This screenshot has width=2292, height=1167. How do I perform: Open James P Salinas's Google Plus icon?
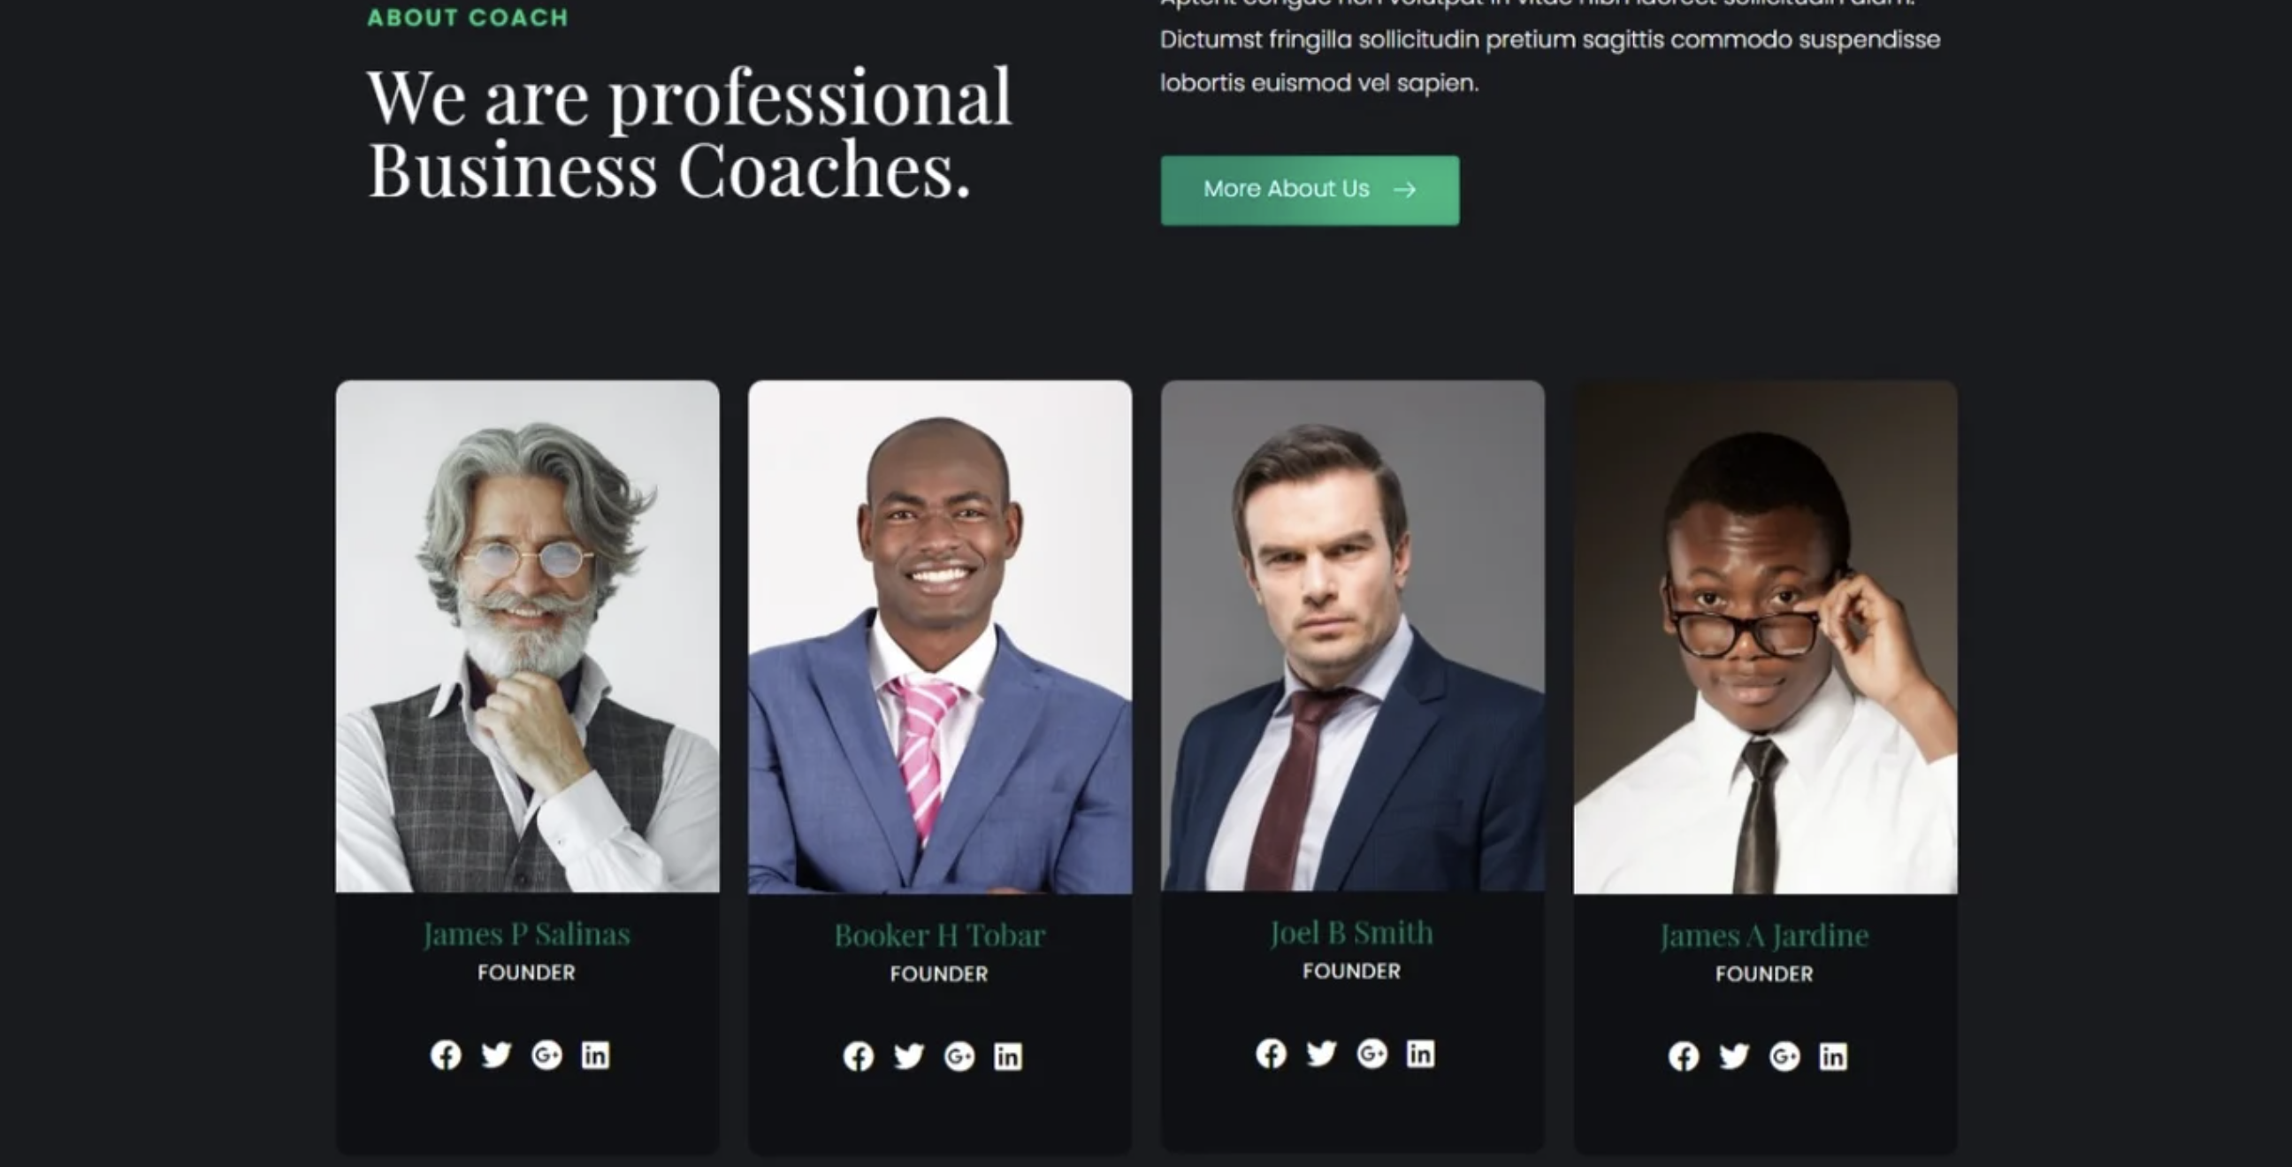click(546, 1055)
